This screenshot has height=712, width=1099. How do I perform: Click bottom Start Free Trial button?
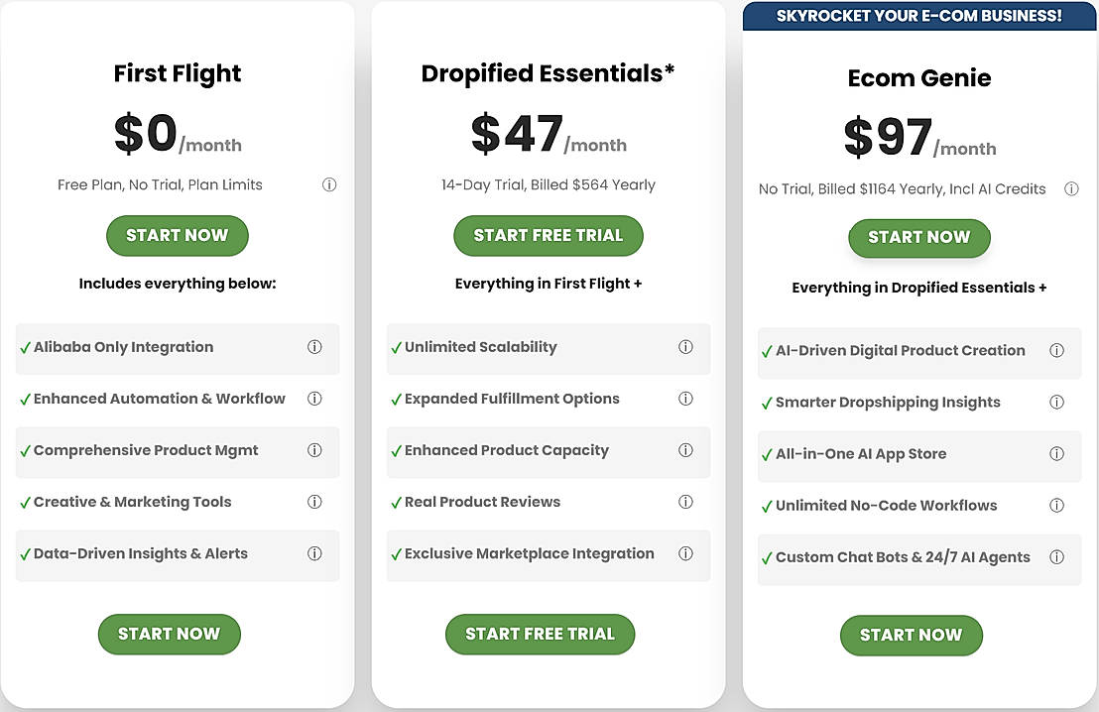tap(540, 635)
